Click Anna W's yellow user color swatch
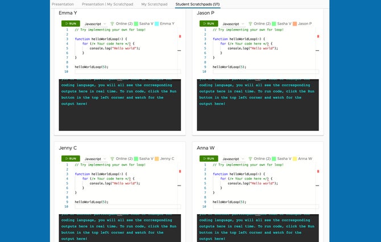This screenshot has width=381, height=242. 295,158
